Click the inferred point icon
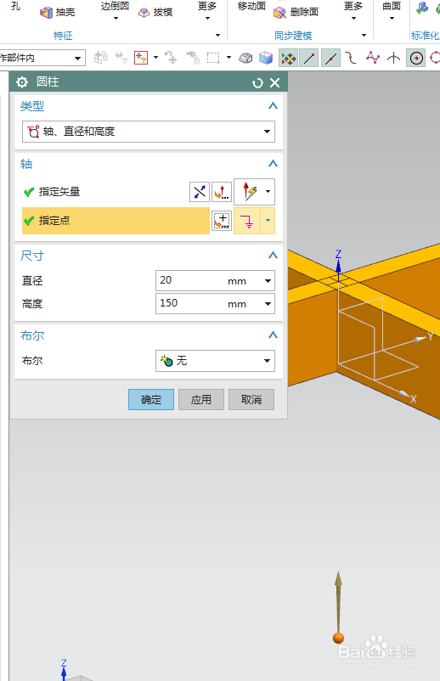Image resolution: width=440 pixels, height=681 pixels. point(247,221)
